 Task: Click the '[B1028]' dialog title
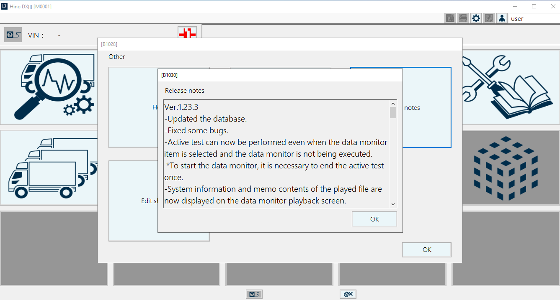tap(109, 44)
